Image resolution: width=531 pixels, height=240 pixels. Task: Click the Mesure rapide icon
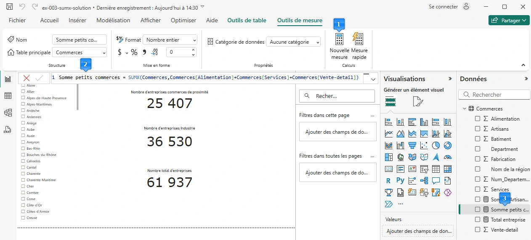pyautogui.click(x=358, y=40)
